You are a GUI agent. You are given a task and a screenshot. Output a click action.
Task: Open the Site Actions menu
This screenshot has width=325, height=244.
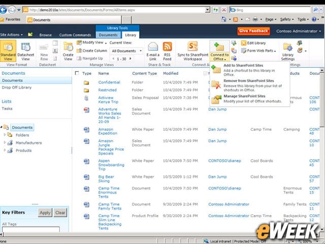(x=11, y=35)
